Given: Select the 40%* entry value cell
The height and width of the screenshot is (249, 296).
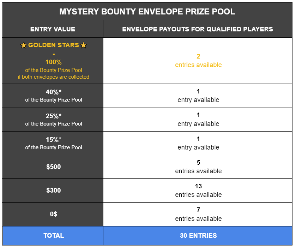Looking at the screenshot, I should click(54, 96).
